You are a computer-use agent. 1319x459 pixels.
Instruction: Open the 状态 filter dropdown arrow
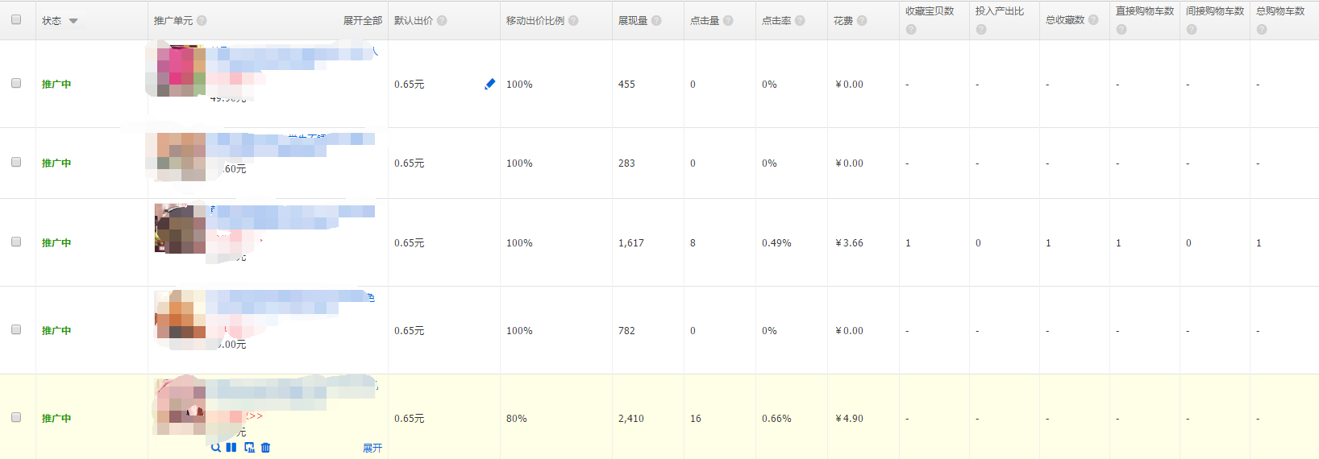(x=73, y=21)
